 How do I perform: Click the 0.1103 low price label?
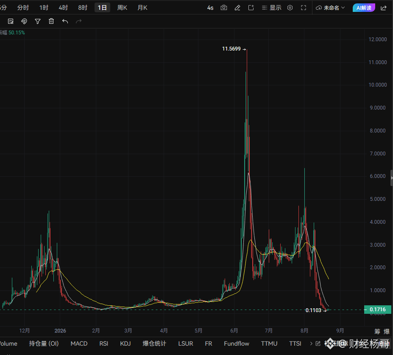[313, 310]
